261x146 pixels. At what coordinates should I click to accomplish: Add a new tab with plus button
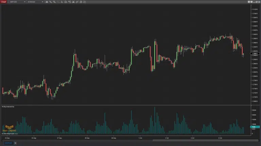point(15,143)
